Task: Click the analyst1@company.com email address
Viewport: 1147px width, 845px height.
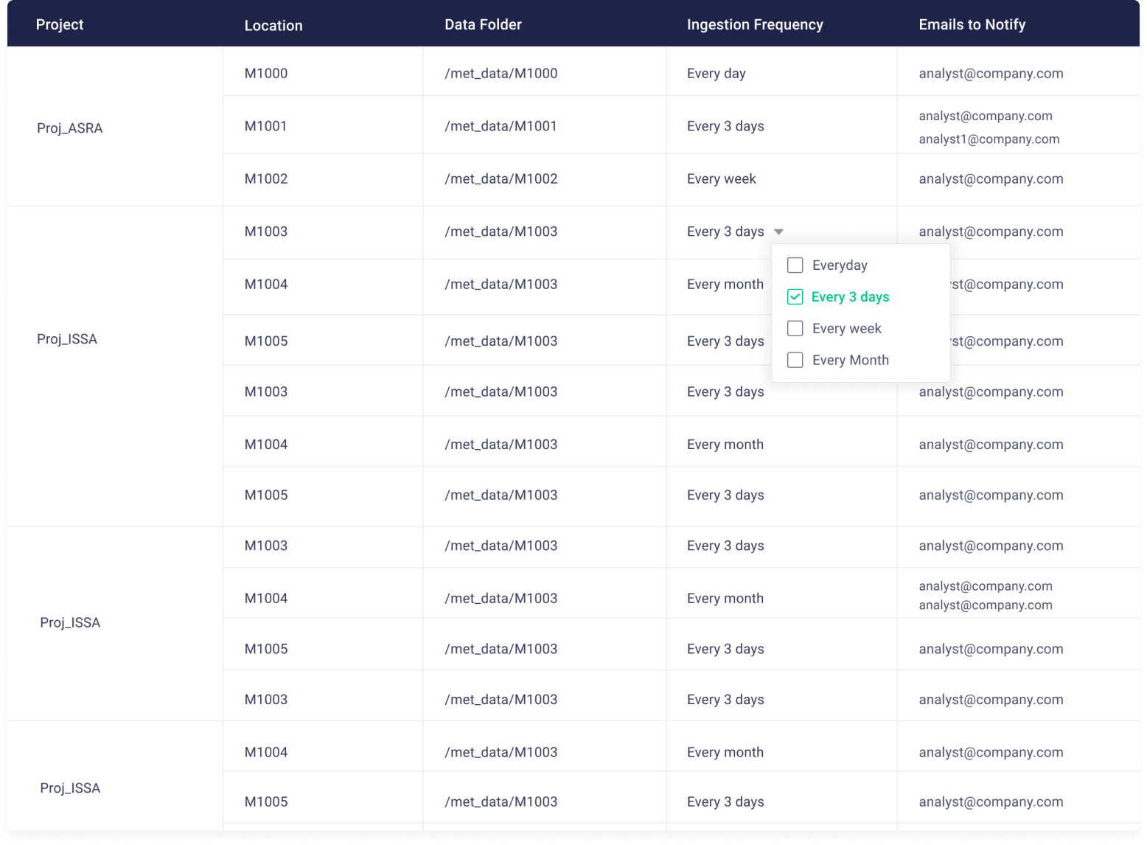Action: tap(989, 139)
